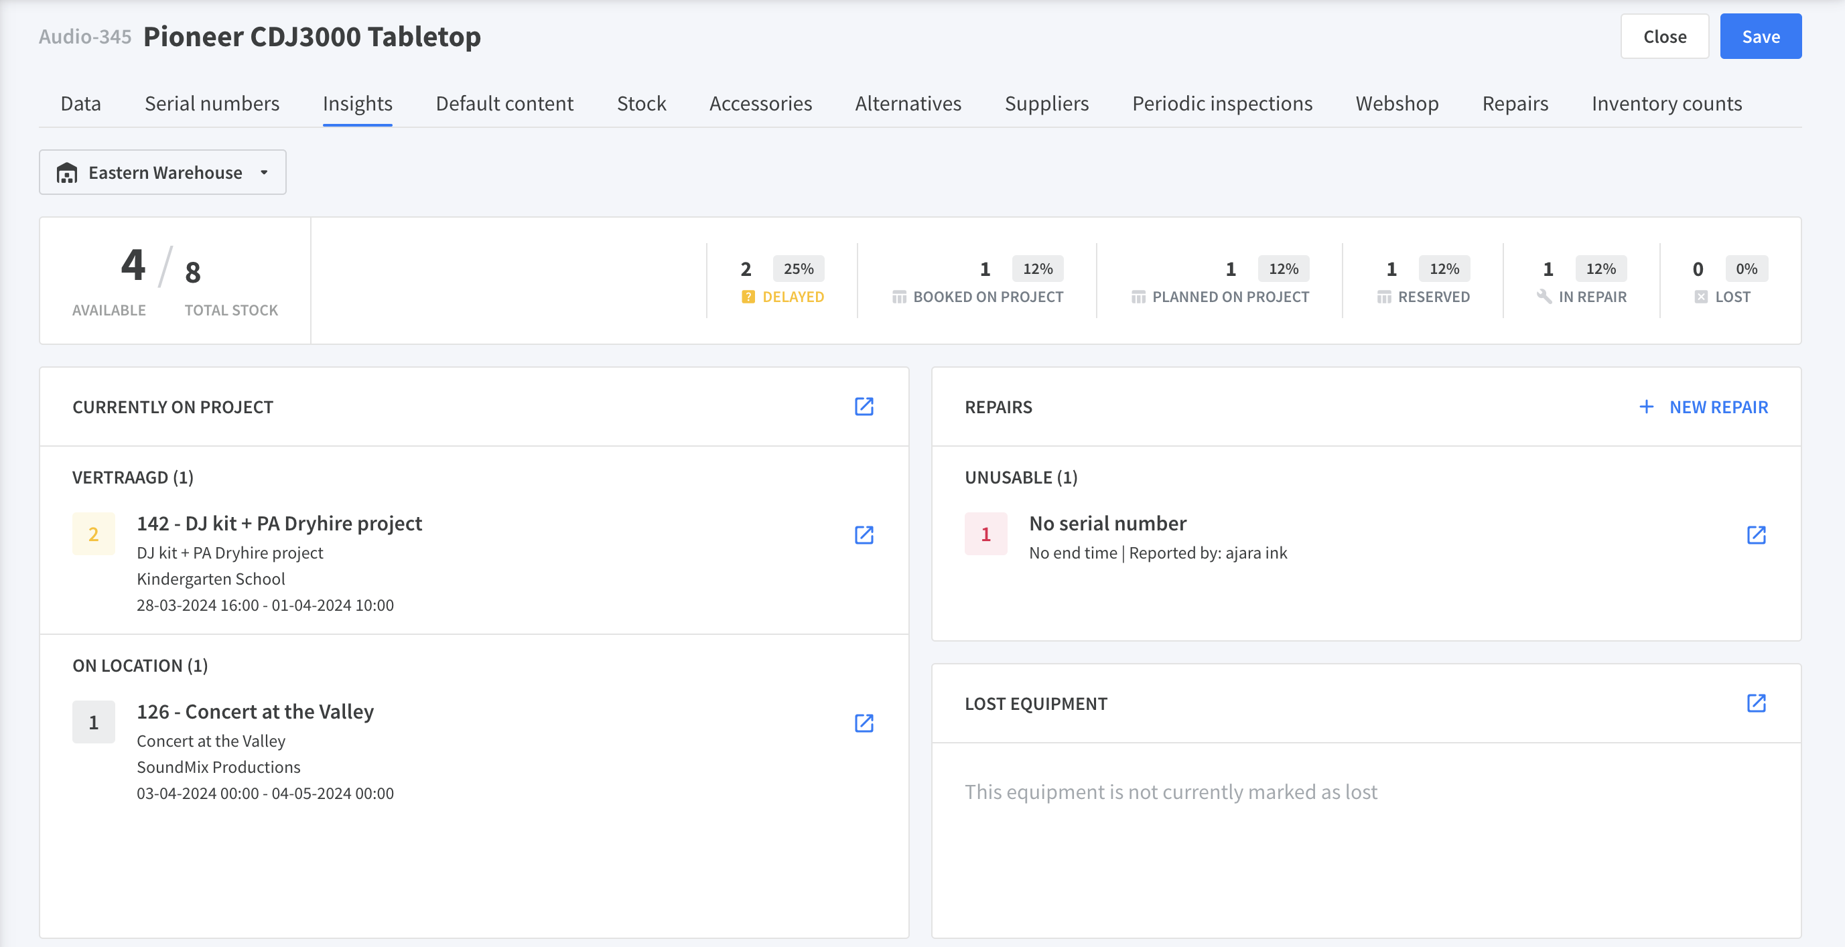Click the warehouse building icon

pos(66,173)
